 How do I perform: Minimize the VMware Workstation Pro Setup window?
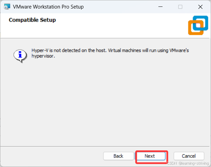(160, 6)
